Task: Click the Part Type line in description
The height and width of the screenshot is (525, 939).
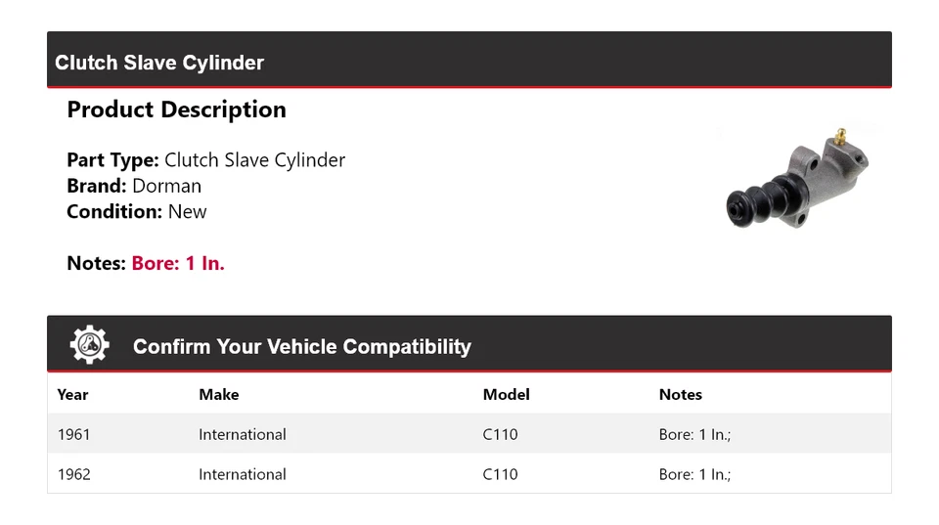Action: coord(205,160)
